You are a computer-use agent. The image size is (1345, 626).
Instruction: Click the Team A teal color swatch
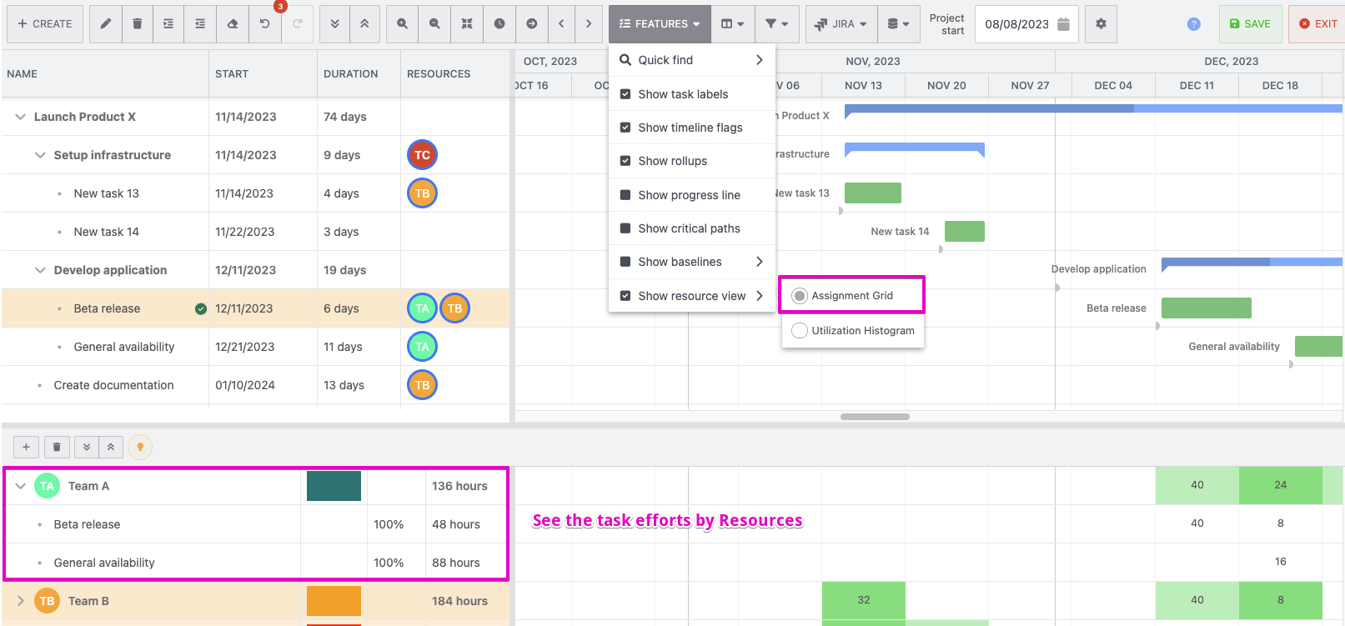334,486
